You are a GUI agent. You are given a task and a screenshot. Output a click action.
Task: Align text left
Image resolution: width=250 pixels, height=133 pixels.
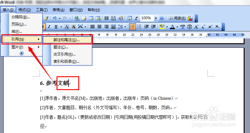coord(93,27)
